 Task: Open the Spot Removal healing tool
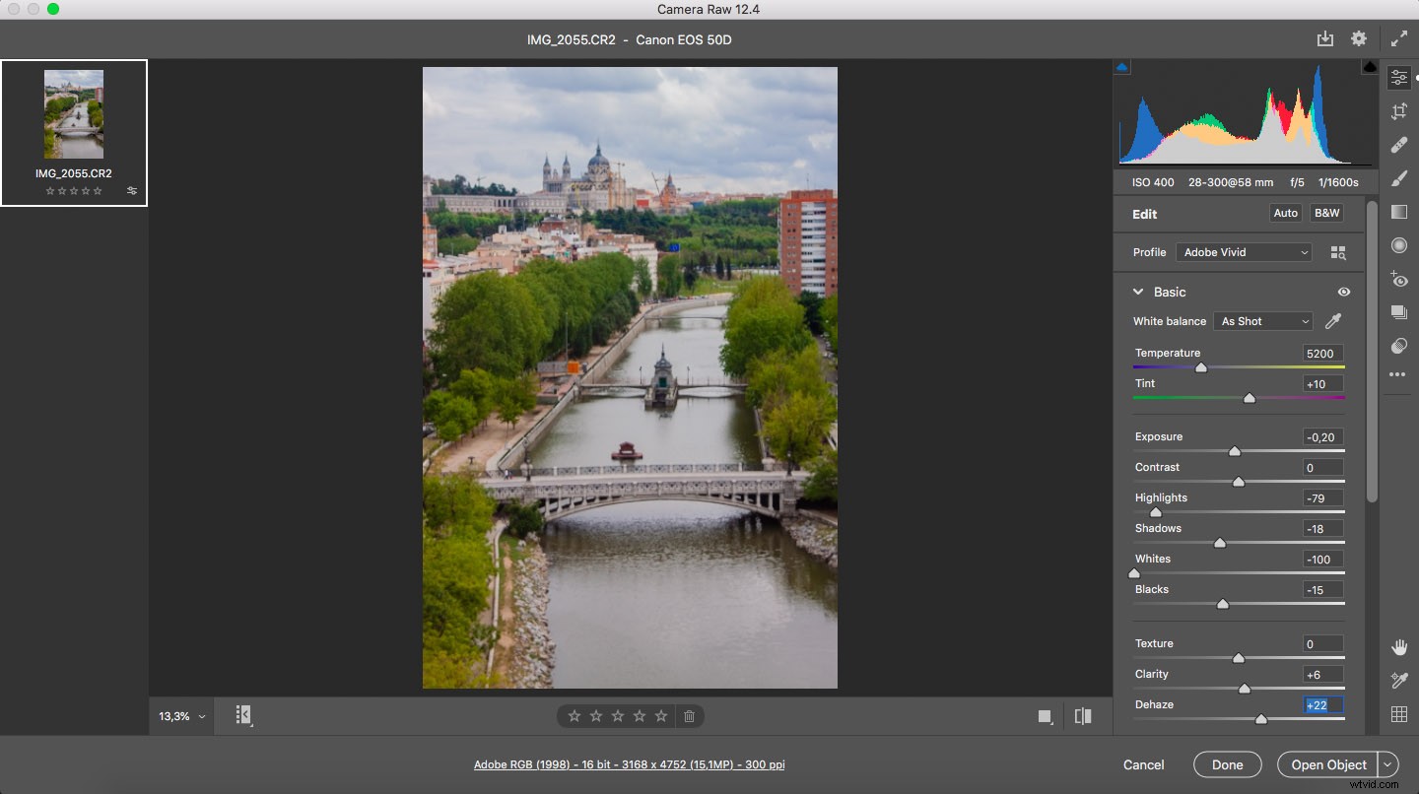(x=1398, y=145)
